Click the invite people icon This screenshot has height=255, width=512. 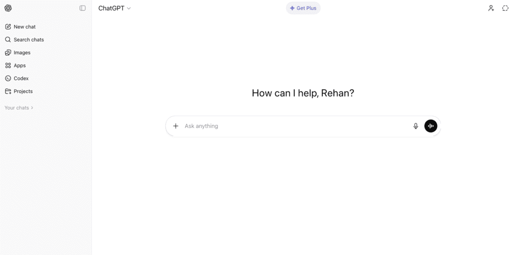pos(491,8)
